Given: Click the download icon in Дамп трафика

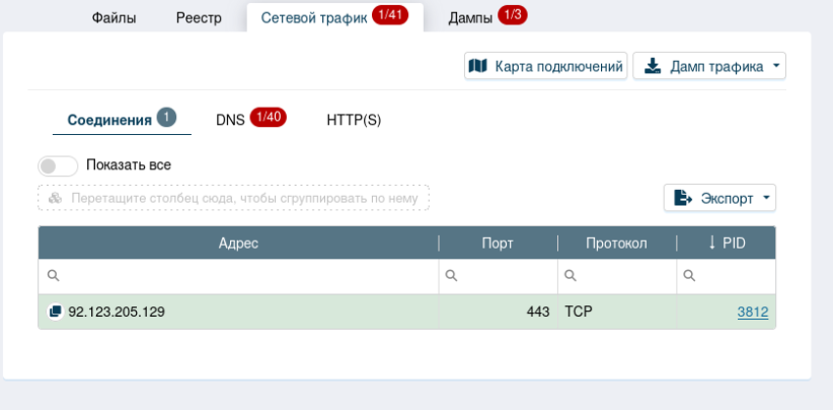Looking at the screenshot, I should (652, 66).
